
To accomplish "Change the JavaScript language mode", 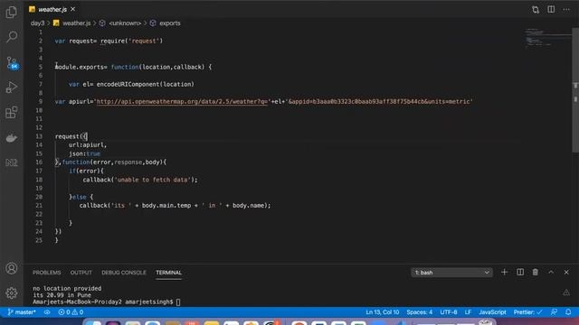I will pyautogui.click(x=492, y=312).
